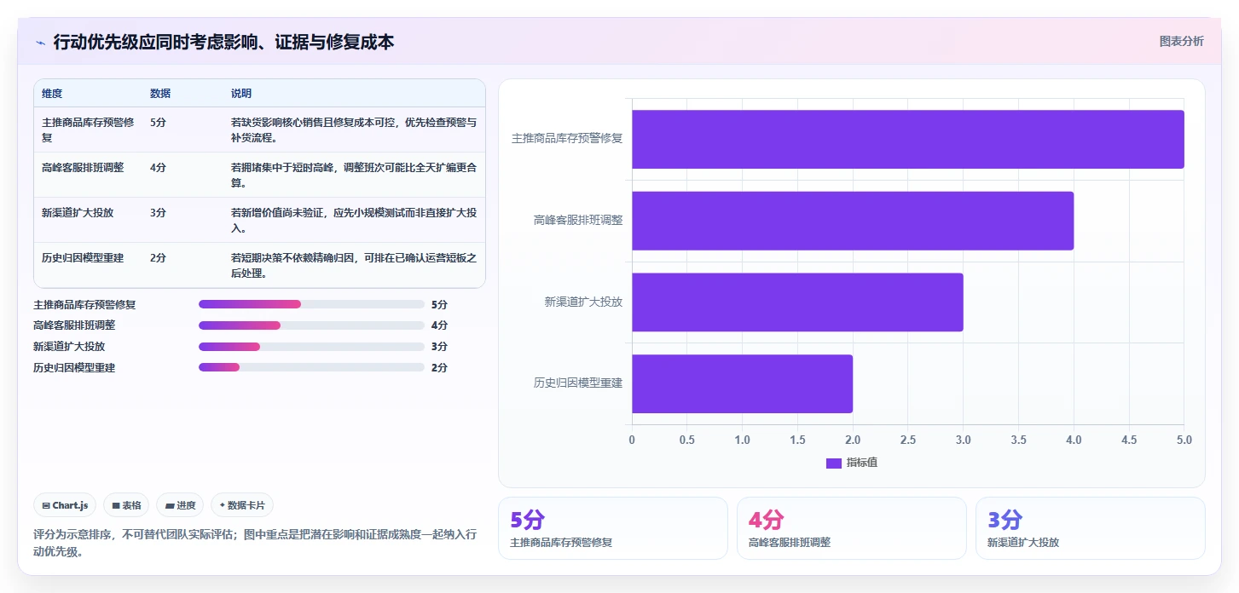Select the 表格 tag chip

pyautogui.click(x=126, y=505)
